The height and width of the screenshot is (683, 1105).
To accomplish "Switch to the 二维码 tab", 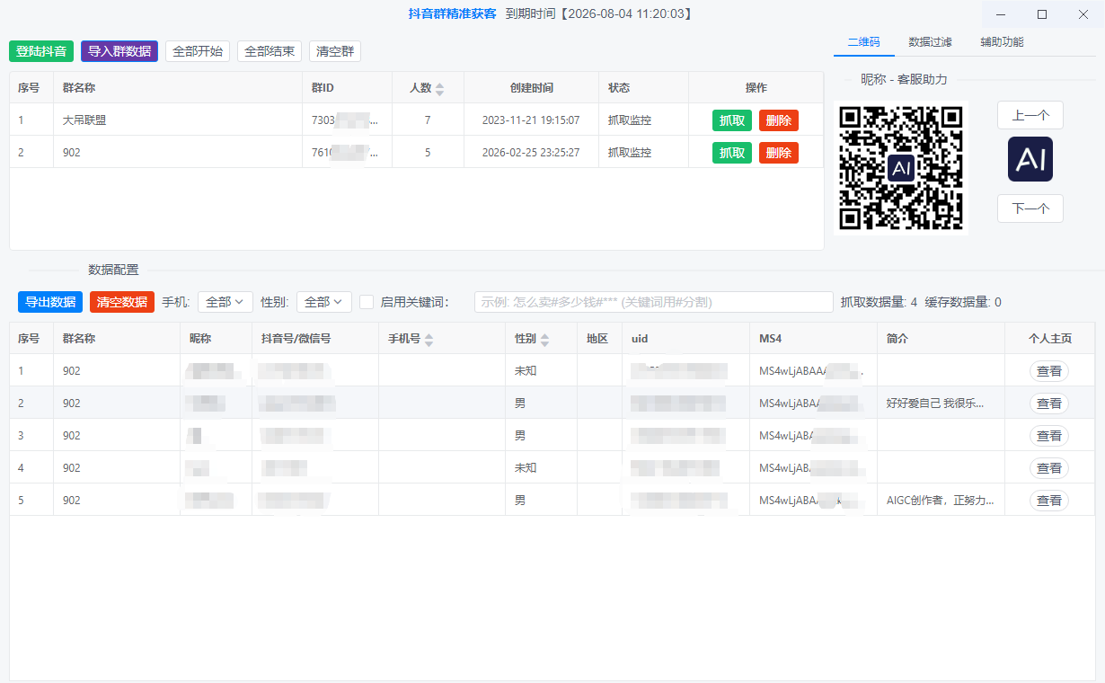I will (x=863, y=42).
